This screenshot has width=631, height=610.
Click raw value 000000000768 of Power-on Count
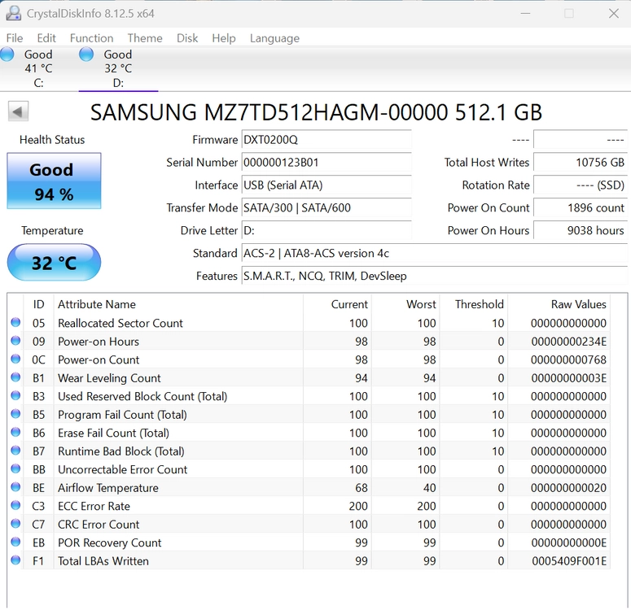pos(568,359)
